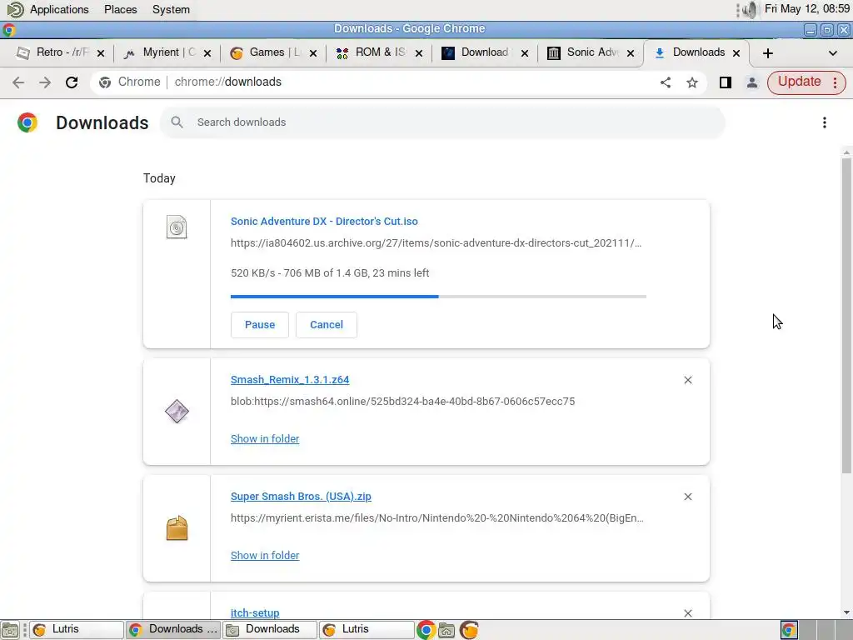Screen dimensions: 853x640
Task: Open a new tab with plus button
Action: (767, 53)
